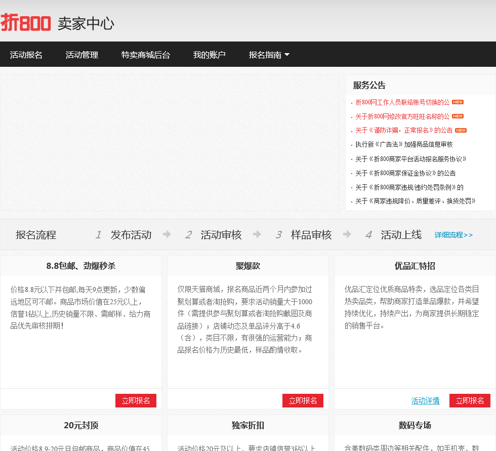Click the 8.8包邮、劲爆秒杀 card title
The width and height of the screenshot is (496, 451).
point(81,266)
